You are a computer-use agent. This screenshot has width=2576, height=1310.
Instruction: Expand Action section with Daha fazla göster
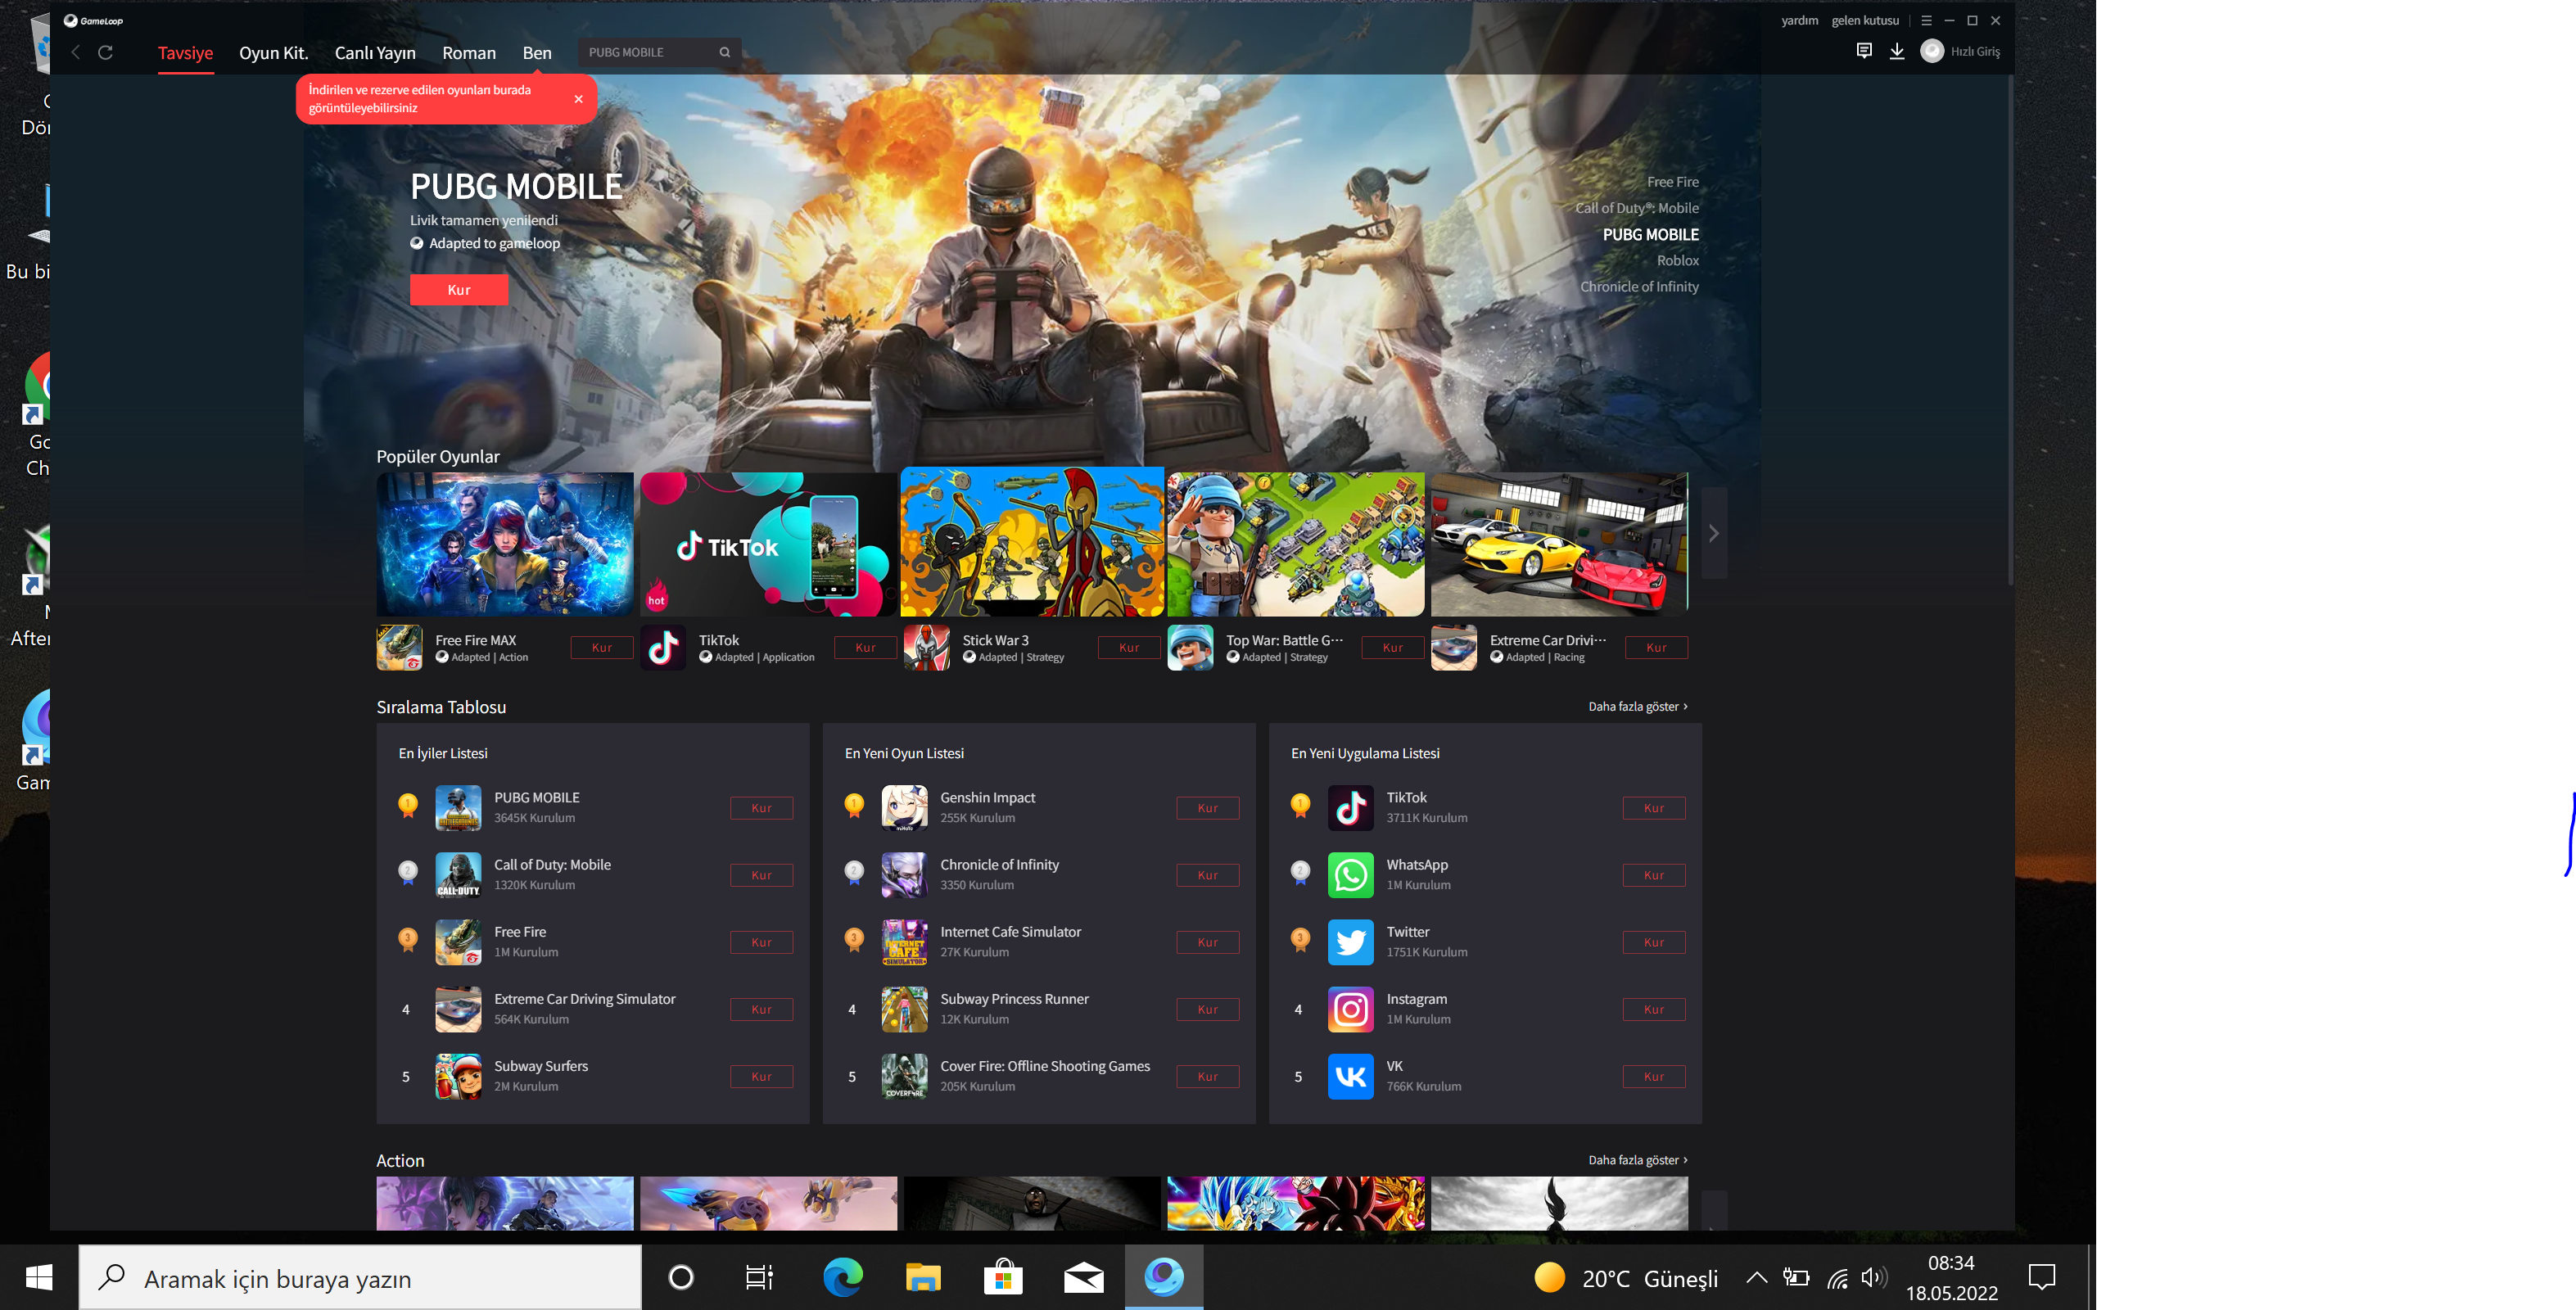(1637, 1159)
